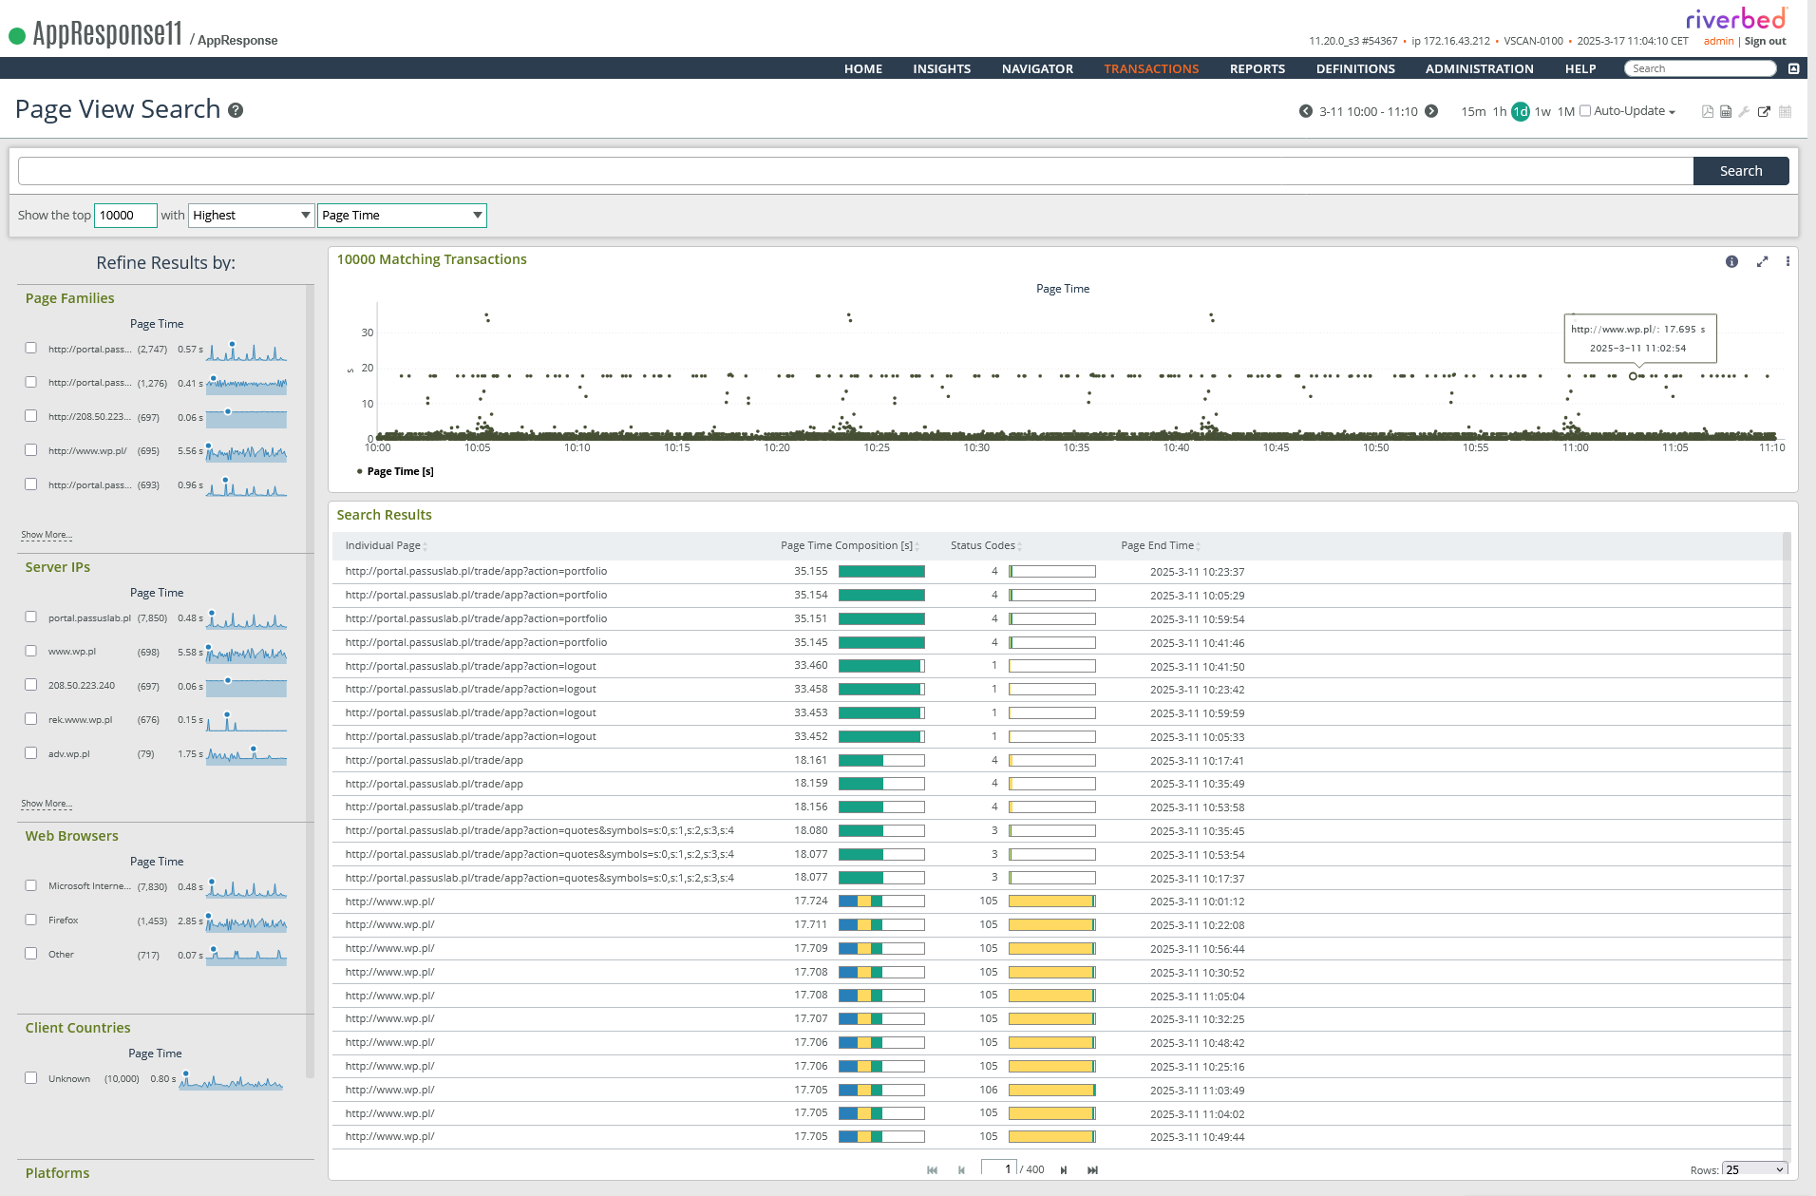Open the Highest ordering dropdown

tap(252, 216)
